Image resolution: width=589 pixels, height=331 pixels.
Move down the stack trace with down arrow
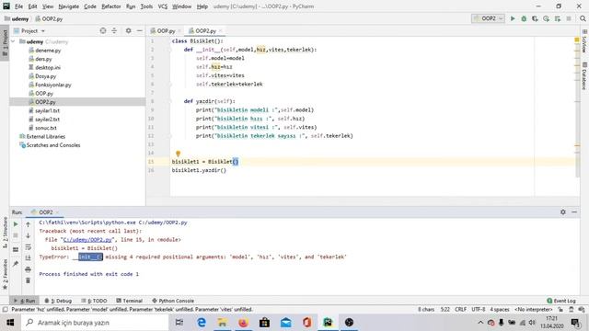(x=28, y=235)
